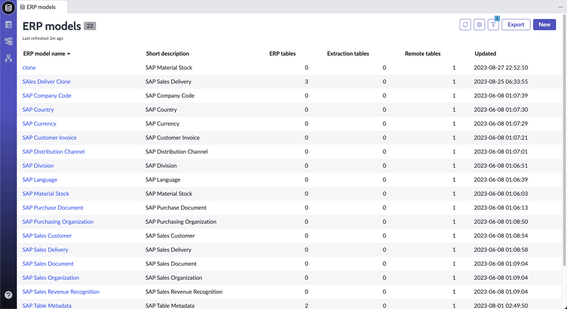The image size is (567, 309).
Task: Click the ERP models page heading
Action: tap(52, 26)
